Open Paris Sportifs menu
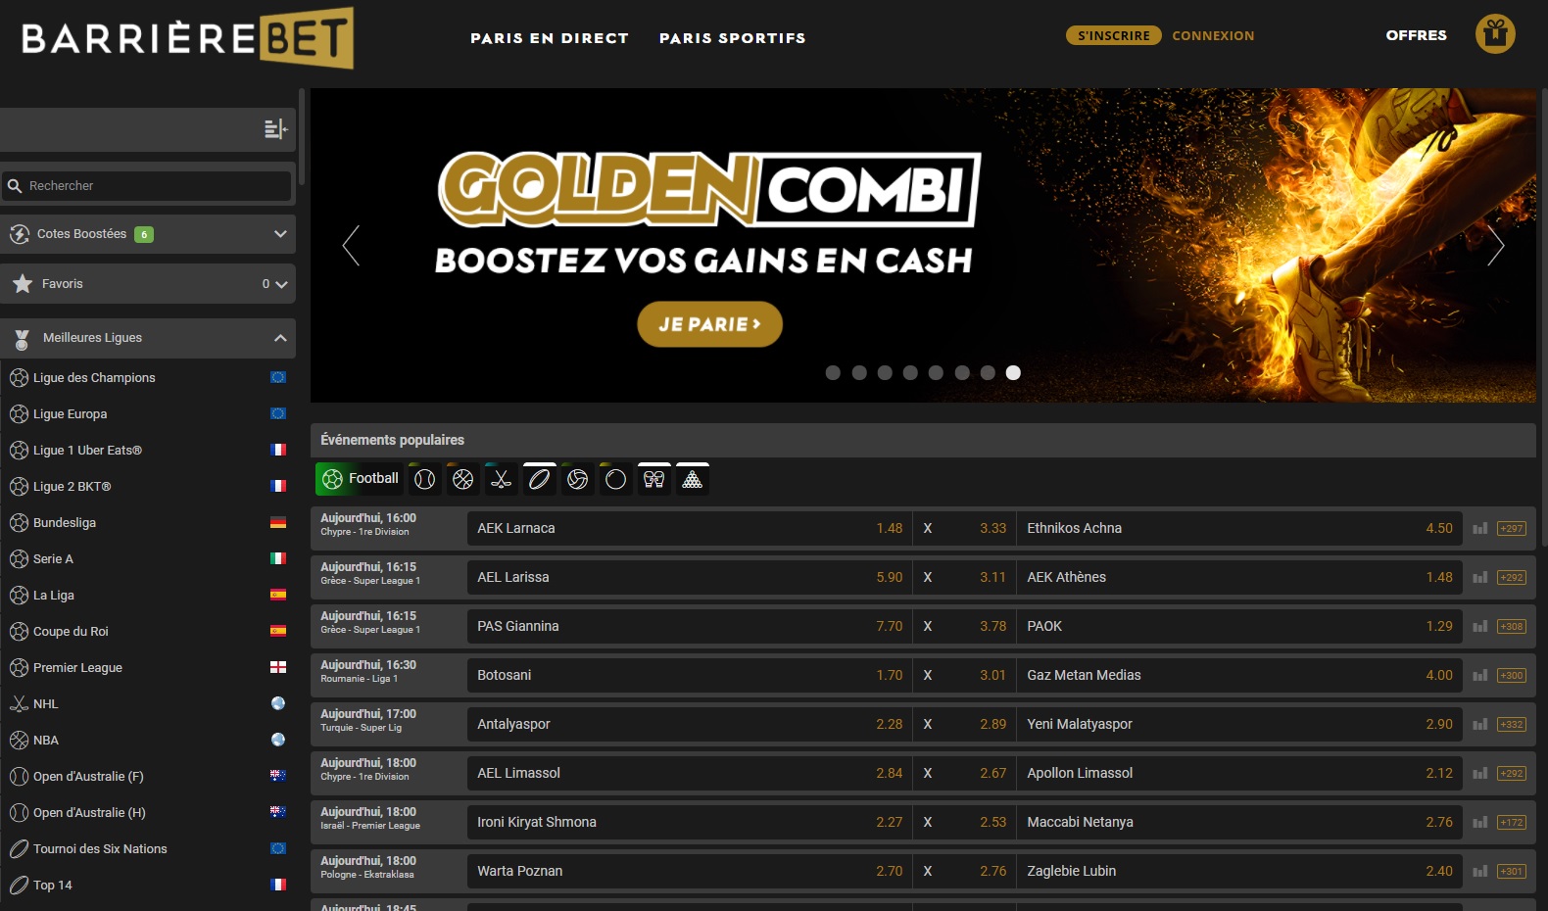Screen dimensions: 1548x911 click(x=732, y=38)
